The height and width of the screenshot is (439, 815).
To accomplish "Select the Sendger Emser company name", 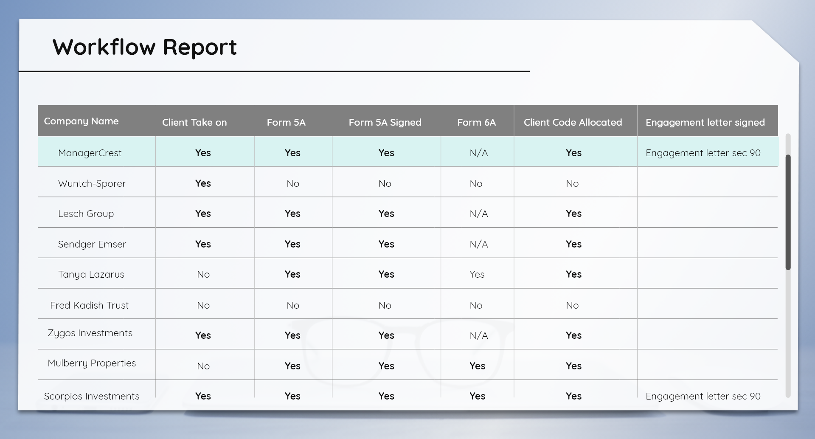I will [x=92, y=244].
